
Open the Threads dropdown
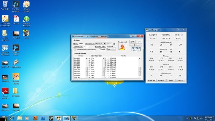(111, 49)
